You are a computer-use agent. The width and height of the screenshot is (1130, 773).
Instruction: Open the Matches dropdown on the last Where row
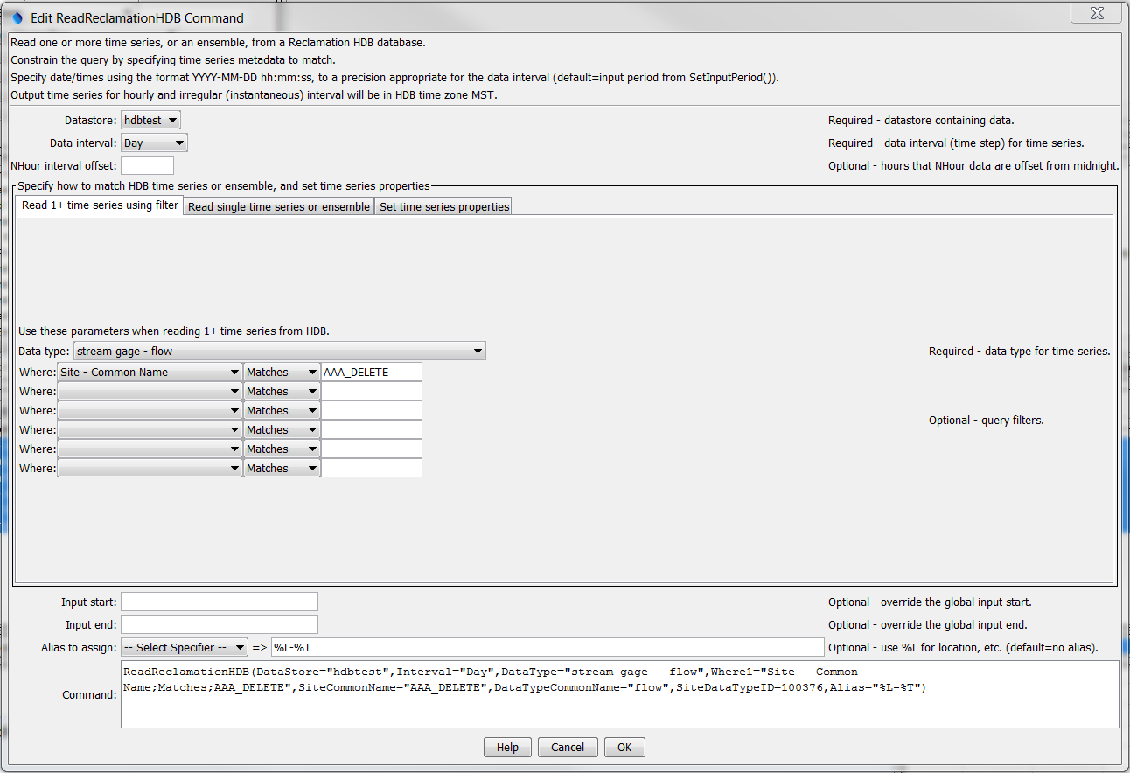pyautogui.click(x=281, y=467)
